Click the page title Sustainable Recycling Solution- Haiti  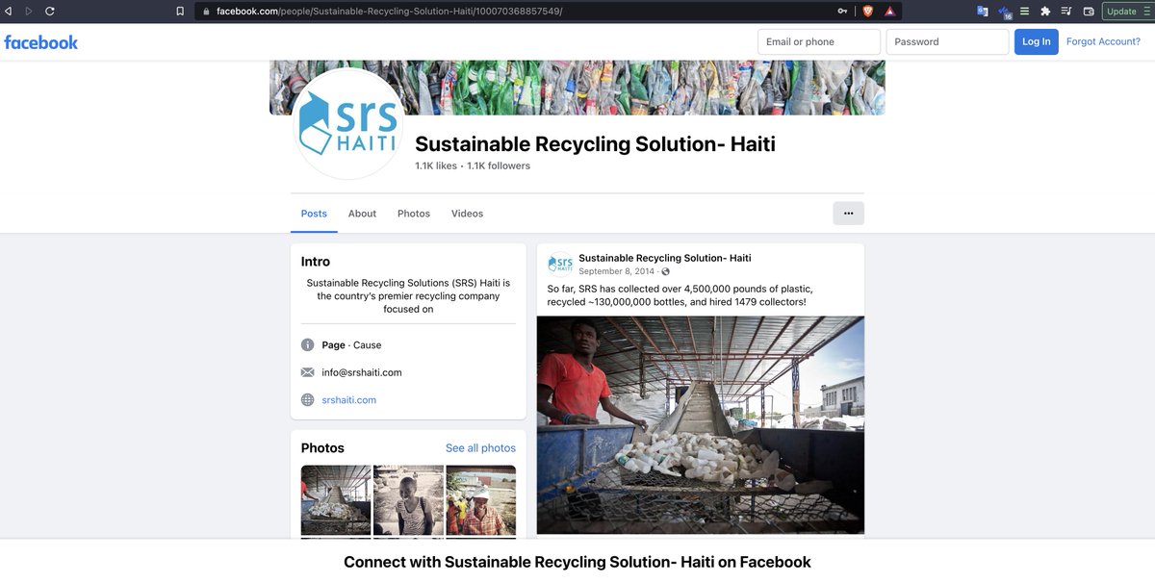pyautogui.click(x=595, y=144)
